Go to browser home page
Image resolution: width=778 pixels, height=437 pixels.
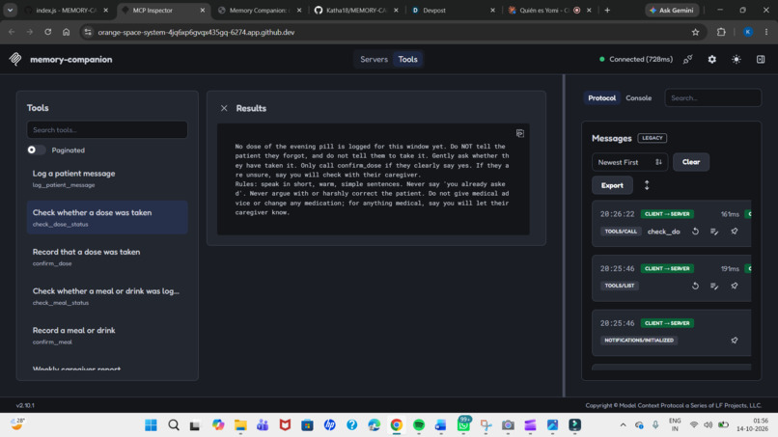[66, 32]
